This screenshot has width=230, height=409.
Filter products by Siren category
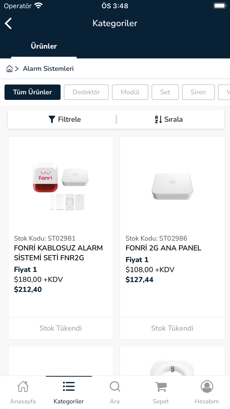(x=198, y=92)
